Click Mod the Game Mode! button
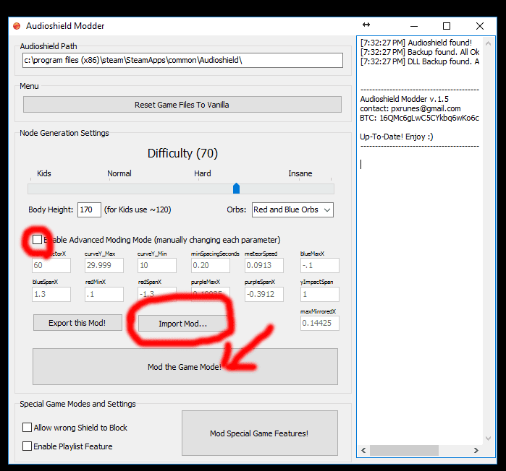 185,367
